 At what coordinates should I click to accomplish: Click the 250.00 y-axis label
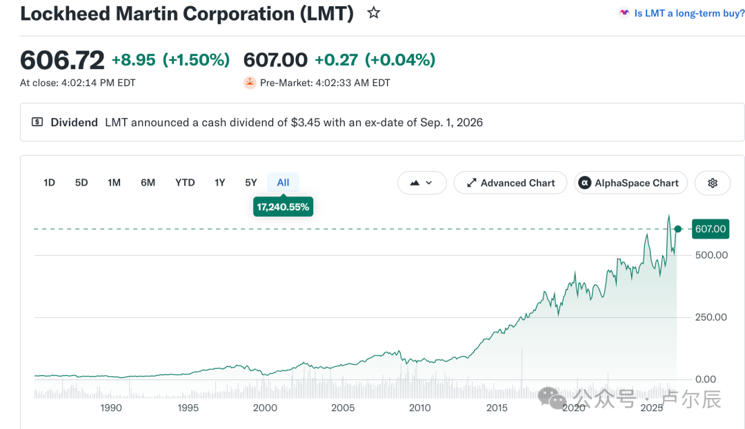pos(711,317)
